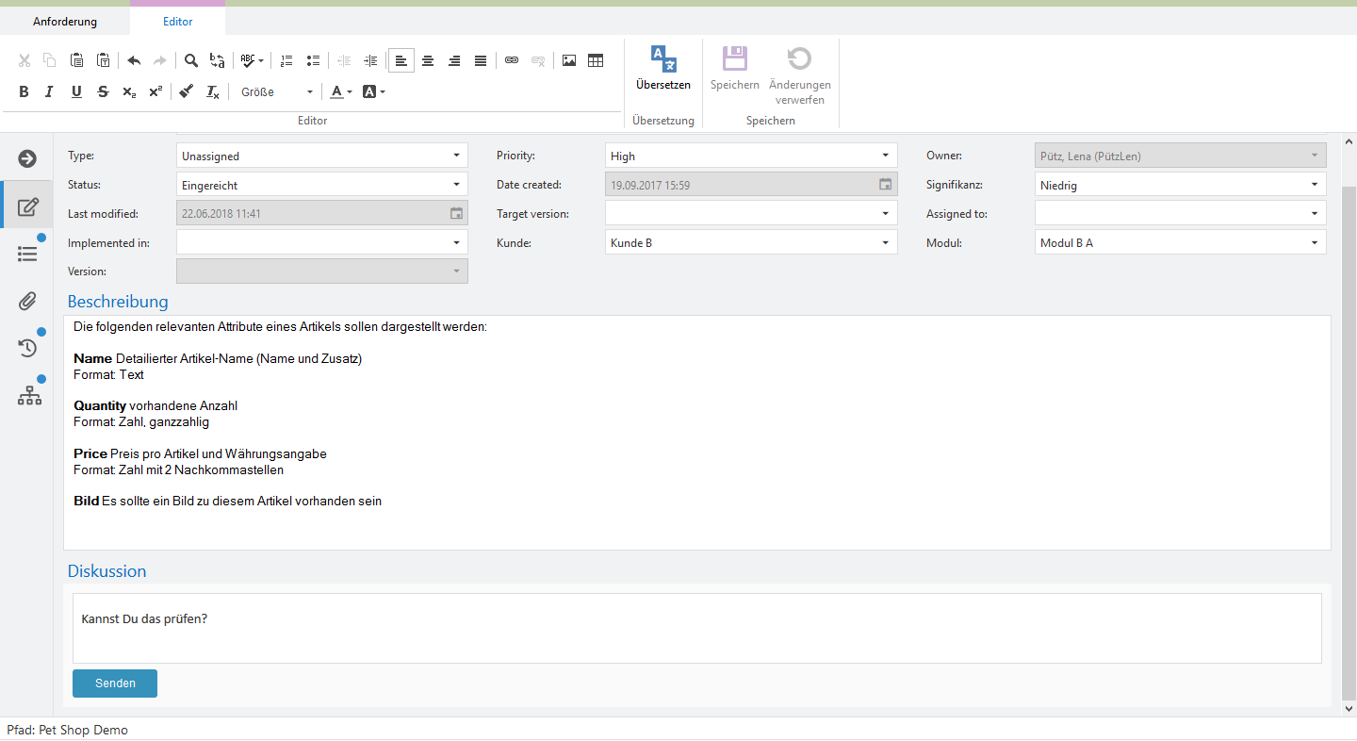Viewport: 1357px width, 741px height.
Task: Click the Änderungen verwerfen button
Action: coord(799,74)
